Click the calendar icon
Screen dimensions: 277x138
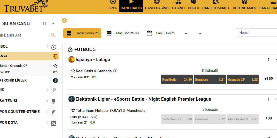point(149,33)
